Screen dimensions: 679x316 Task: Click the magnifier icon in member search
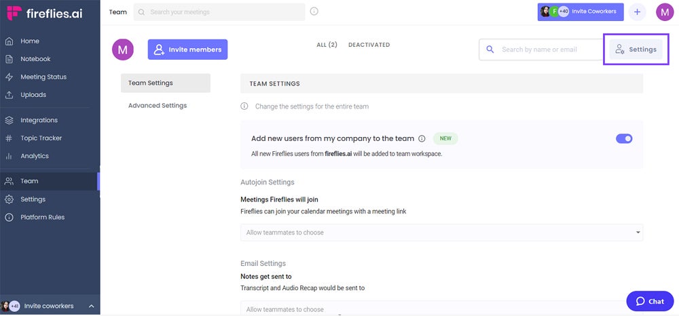(x=490, y=50)
